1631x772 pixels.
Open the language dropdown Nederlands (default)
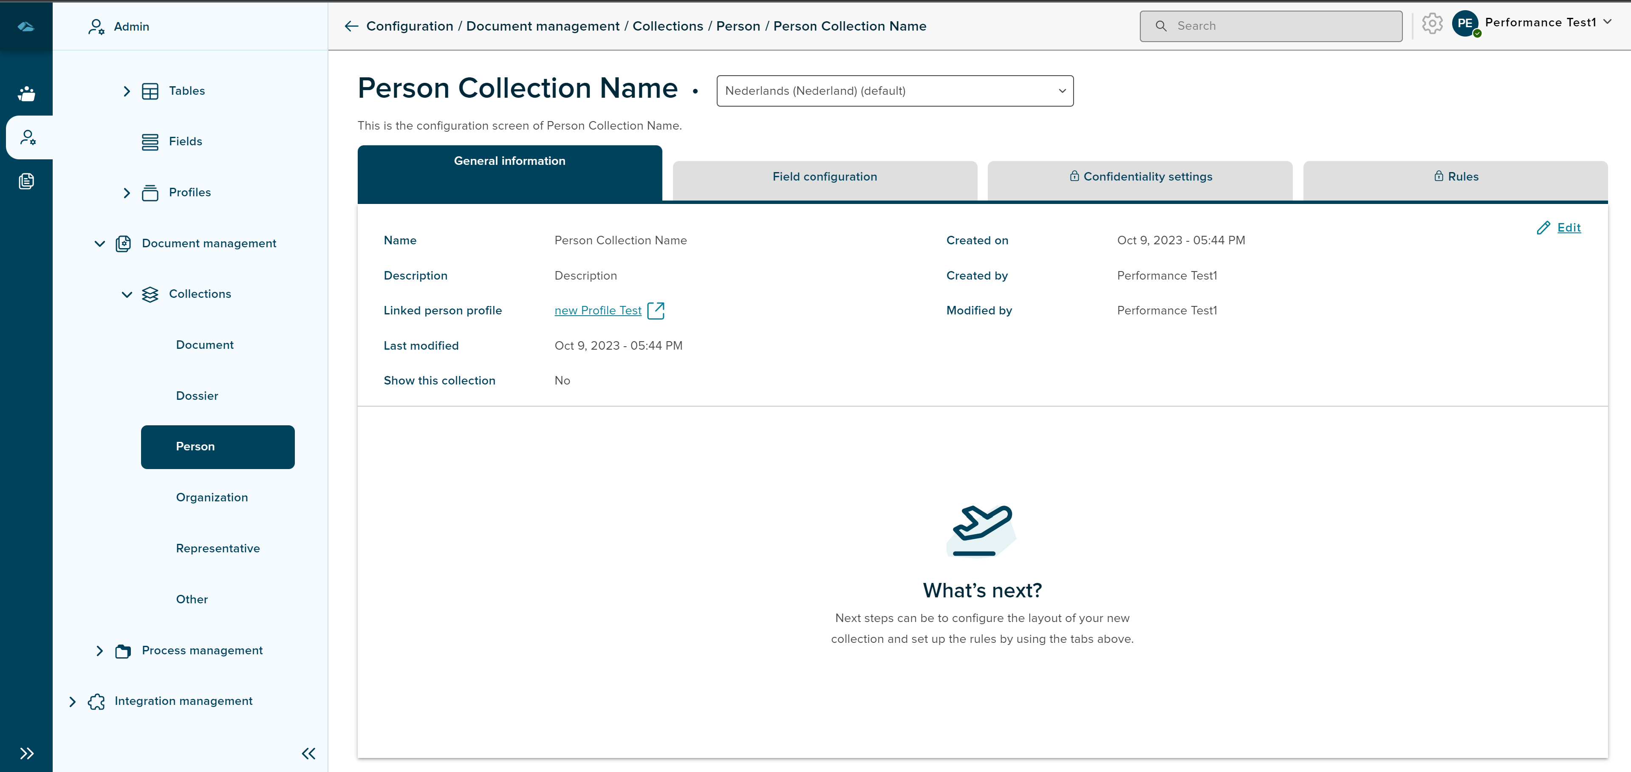click(x=895, y=90)
